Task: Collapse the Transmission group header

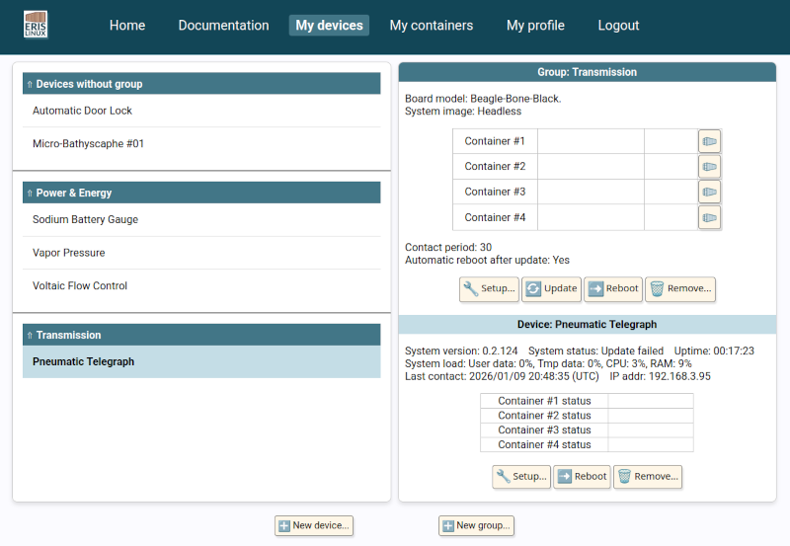Action: click(x=30, y=336)
